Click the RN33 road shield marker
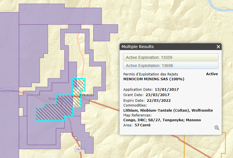Image resolution: width=233 pixels, height=158 pixels. 80,149
